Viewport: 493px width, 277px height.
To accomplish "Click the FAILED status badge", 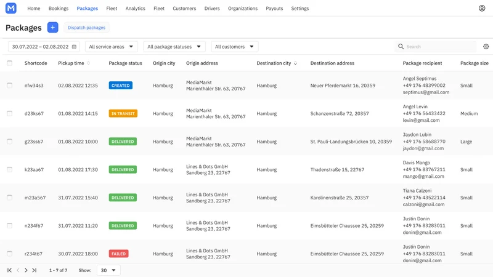I will click(x=118, y=254).
